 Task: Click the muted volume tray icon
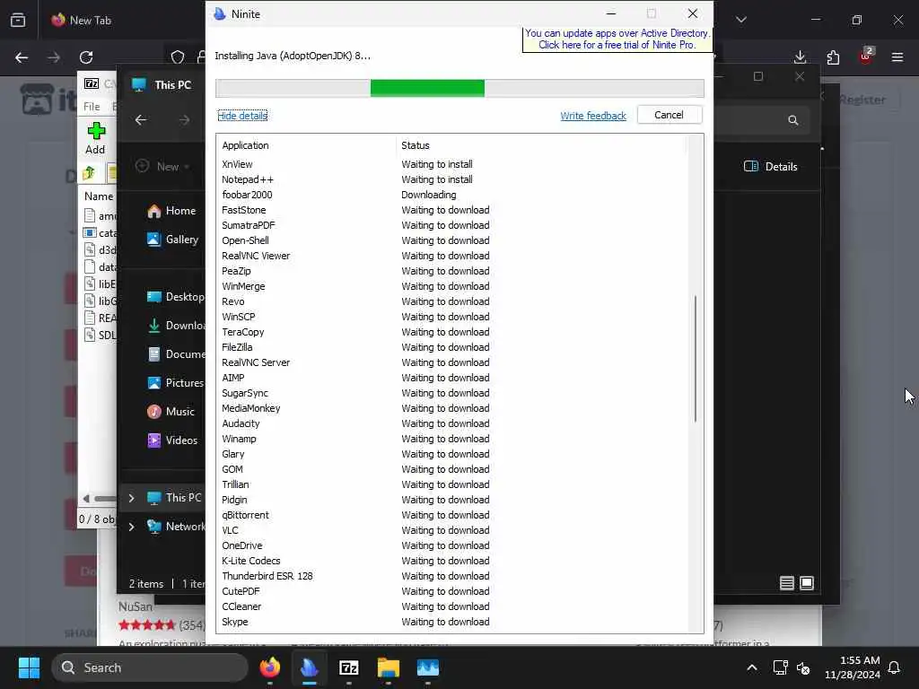(x=803, y=667)
